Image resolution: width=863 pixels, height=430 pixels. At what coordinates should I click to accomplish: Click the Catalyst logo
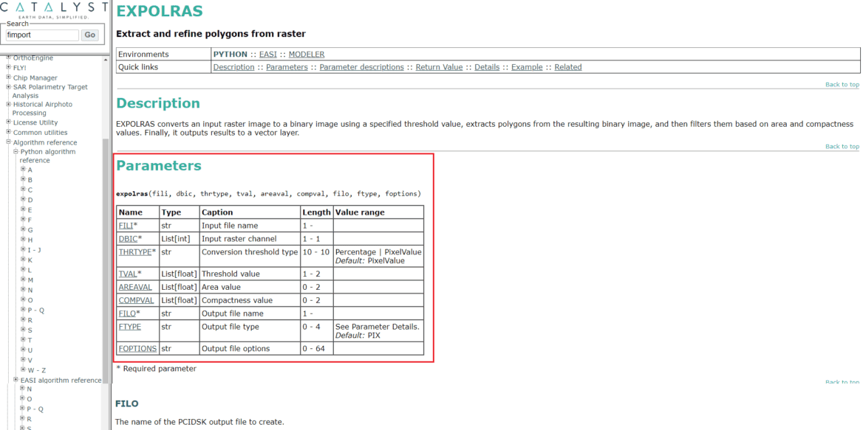click(x=54, y=10)
